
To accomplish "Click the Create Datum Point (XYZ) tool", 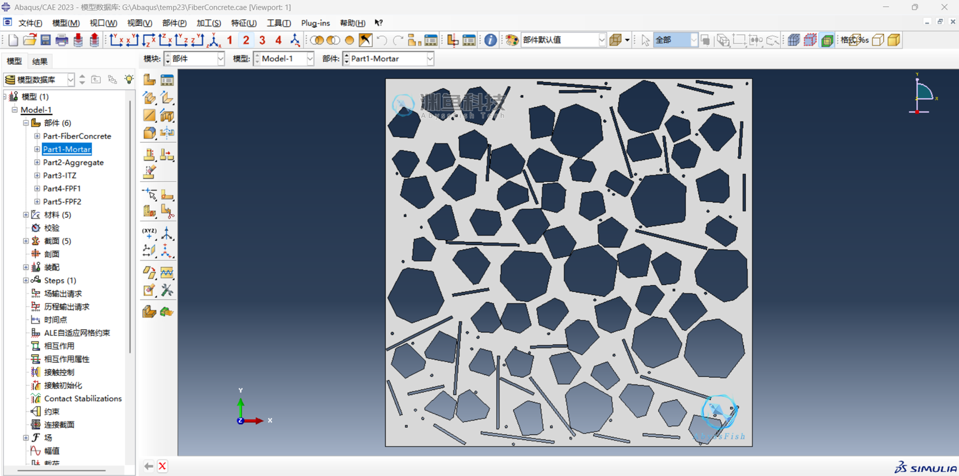I will point(150,233).
